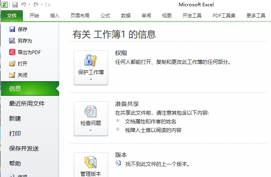Click the 导出为PDF label
271x177 pixels.
pos(29,52)
